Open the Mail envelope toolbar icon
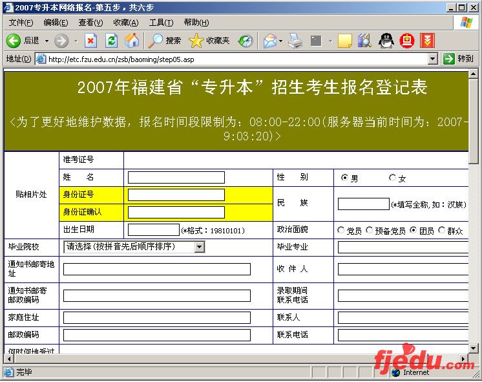 269,41
